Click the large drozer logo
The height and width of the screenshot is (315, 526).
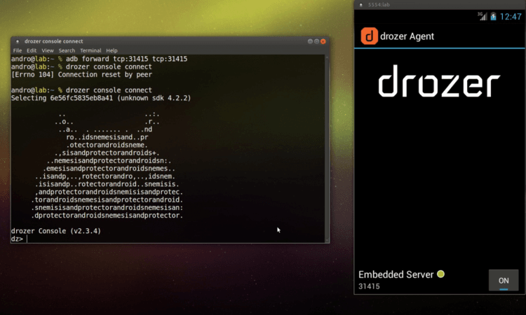coord(439,80)
